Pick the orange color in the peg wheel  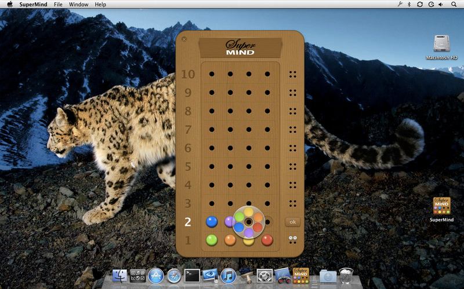(258, 217)
